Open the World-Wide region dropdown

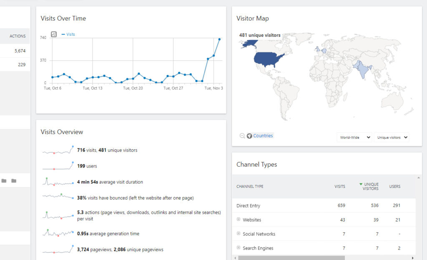pyautogui.click(x=354, y=137)
